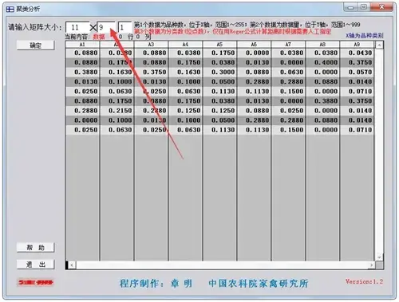Maximize the 聚类分析 window

pos(364,7)
